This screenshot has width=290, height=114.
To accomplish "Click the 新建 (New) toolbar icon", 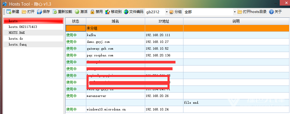I will pyautogui.click(x=9, y=12).
